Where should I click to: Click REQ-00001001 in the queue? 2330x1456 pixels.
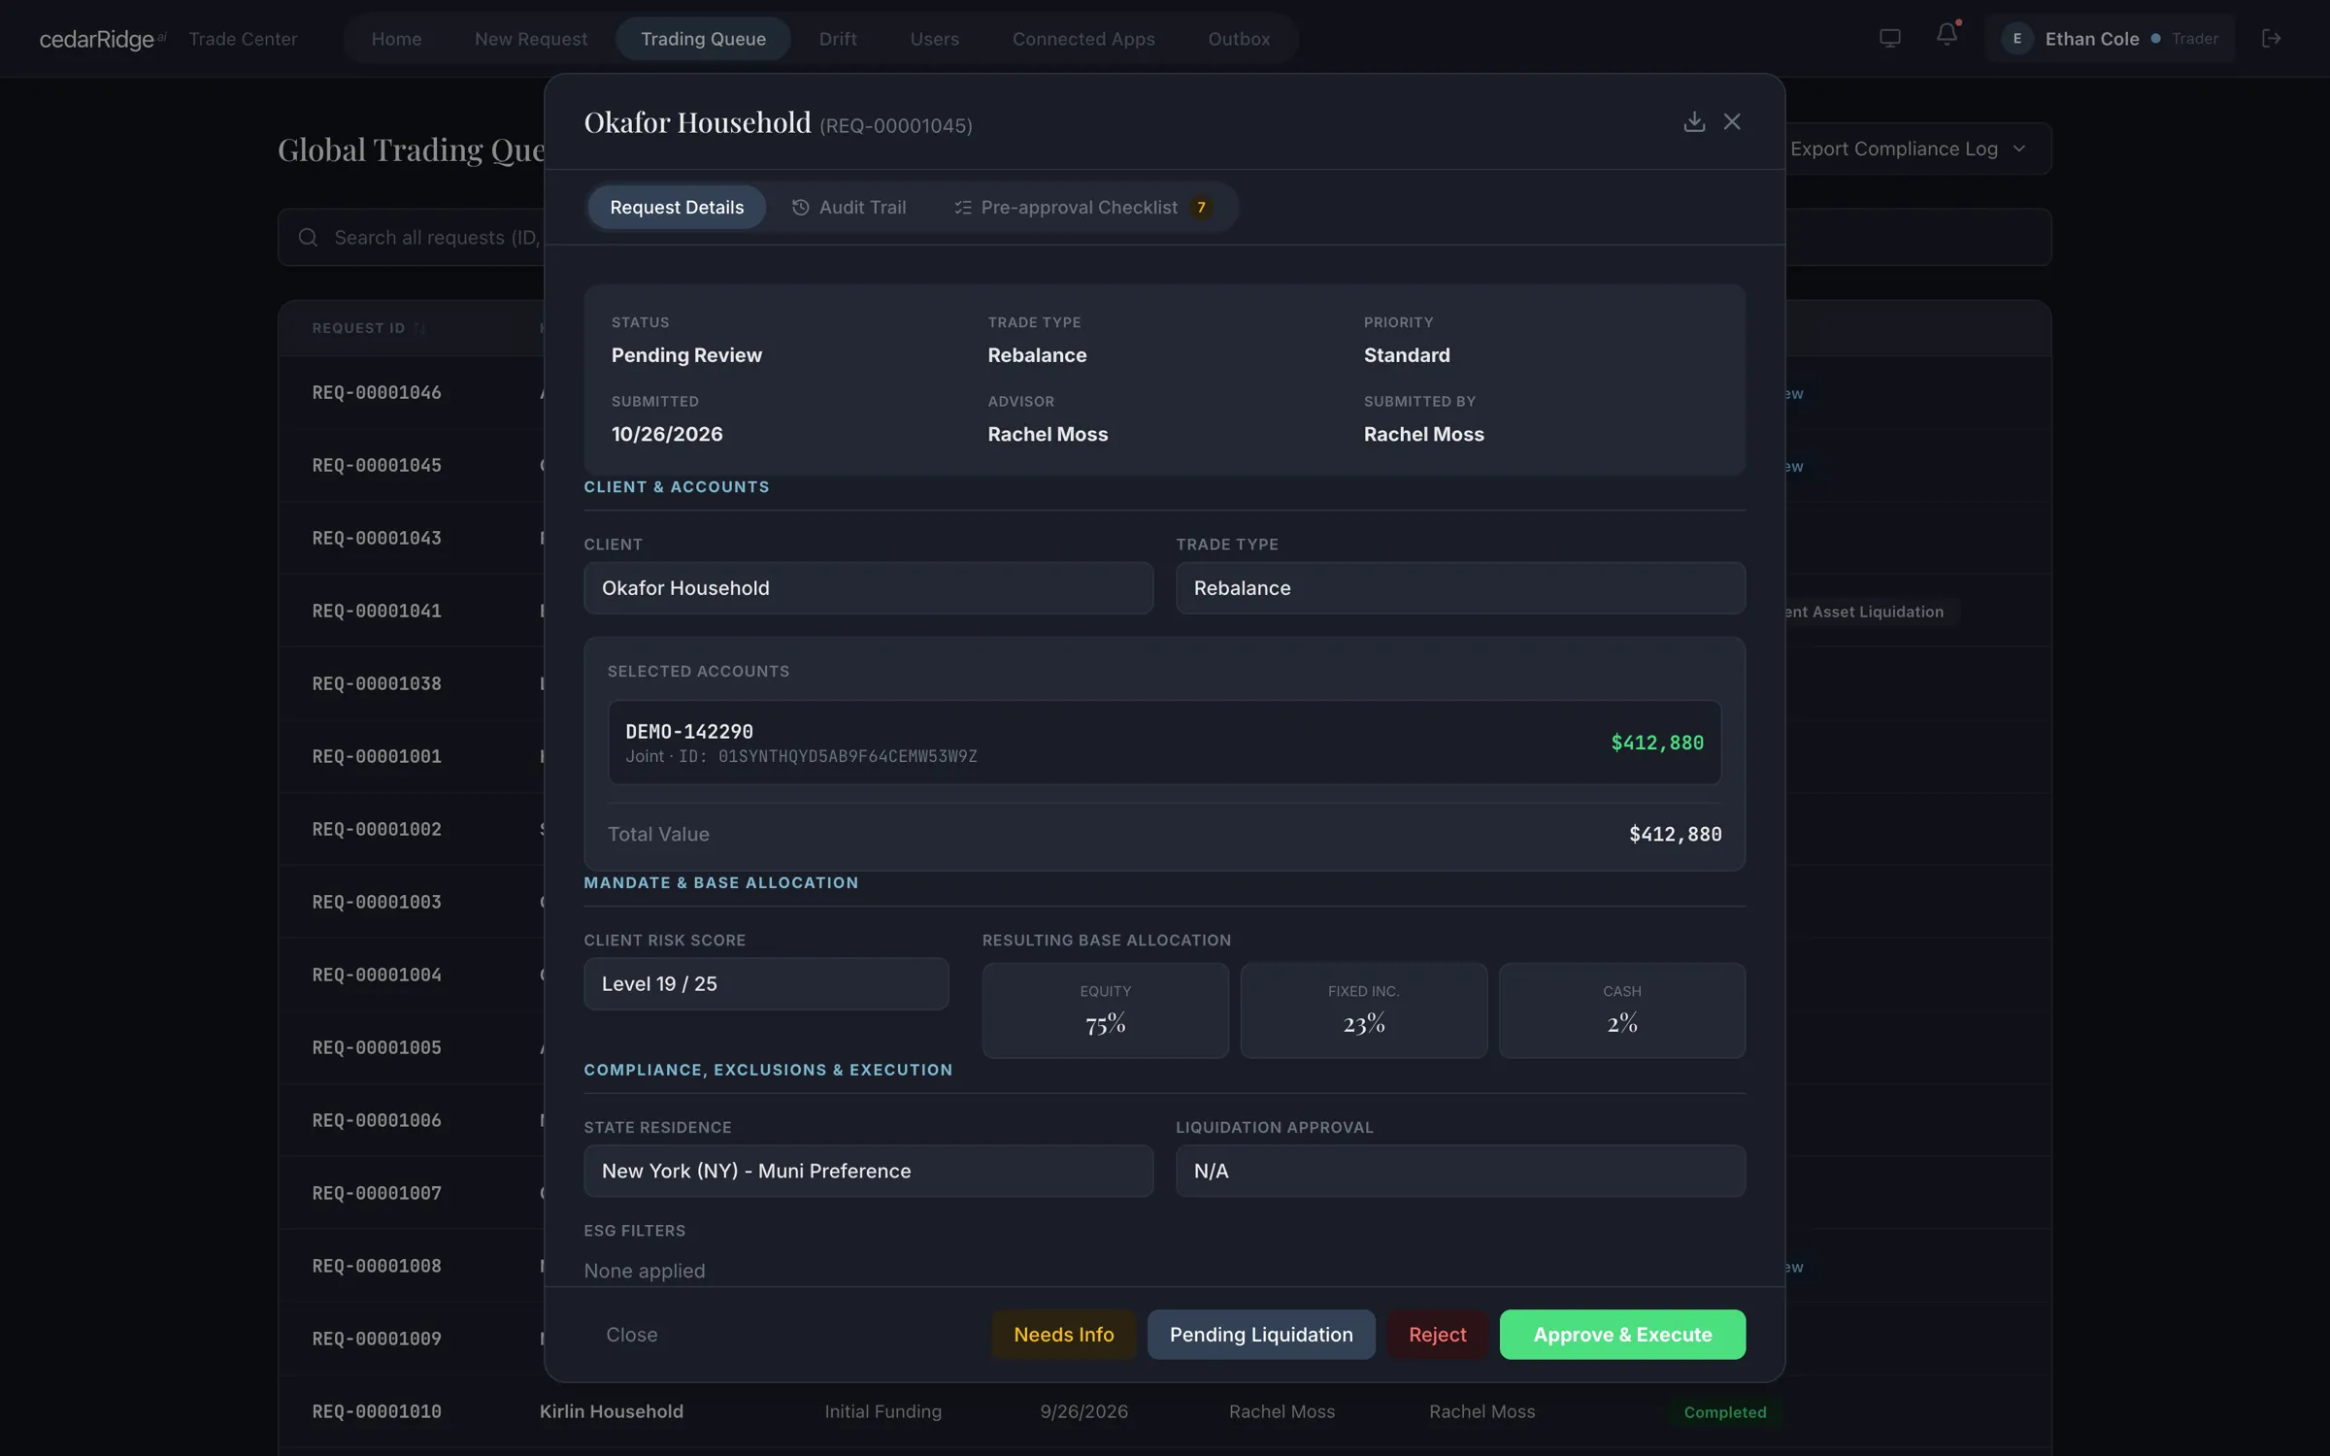tap(377, 756)
